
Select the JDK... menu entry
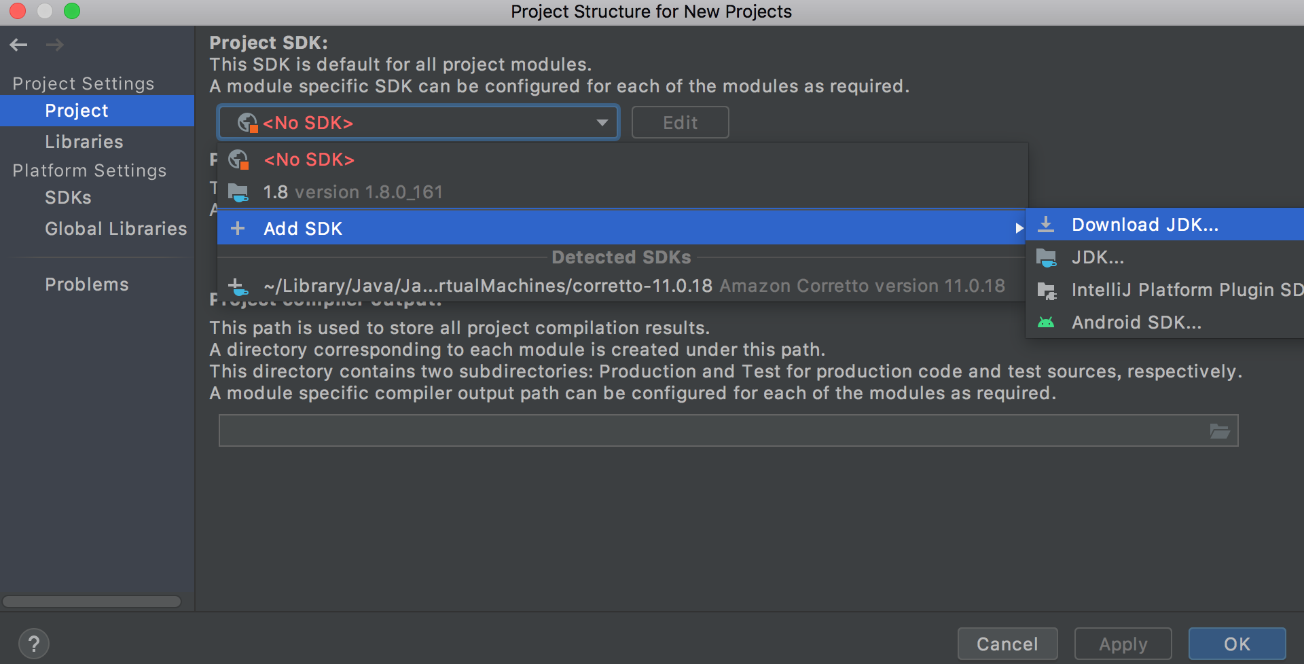tap(1098, 257)
